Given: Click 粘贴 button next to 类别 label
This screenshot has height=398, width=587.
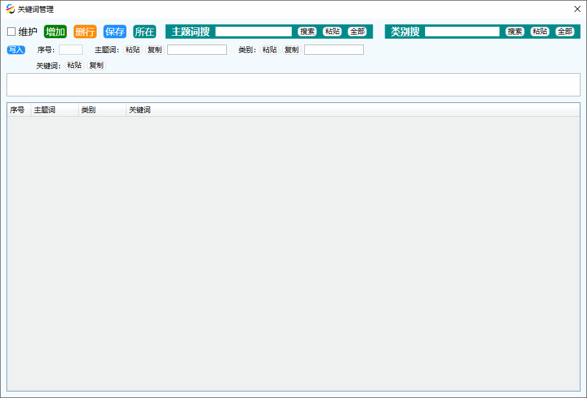Looking at the screenshot, I should coord(270,50).
